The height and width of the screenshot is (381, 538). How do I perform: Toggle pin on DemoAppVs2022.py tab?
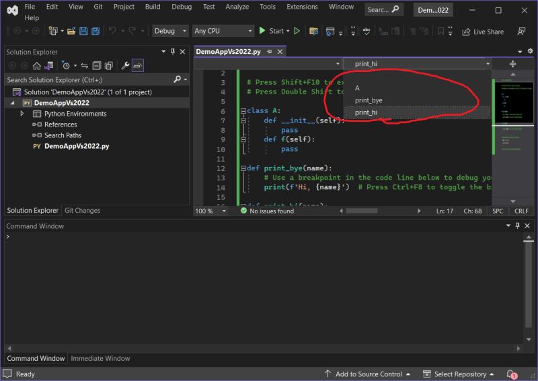[x=269, y=52]
